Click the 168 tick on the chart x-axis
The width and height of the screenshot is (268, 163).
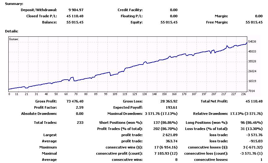pyautogui.click(x=174, y=94)
